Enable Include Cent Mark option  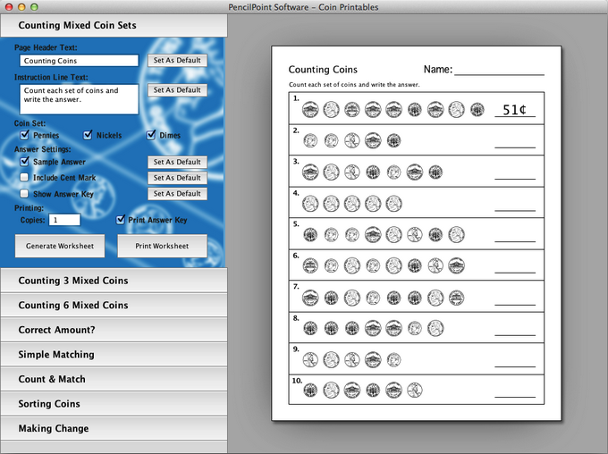(25, 178)
